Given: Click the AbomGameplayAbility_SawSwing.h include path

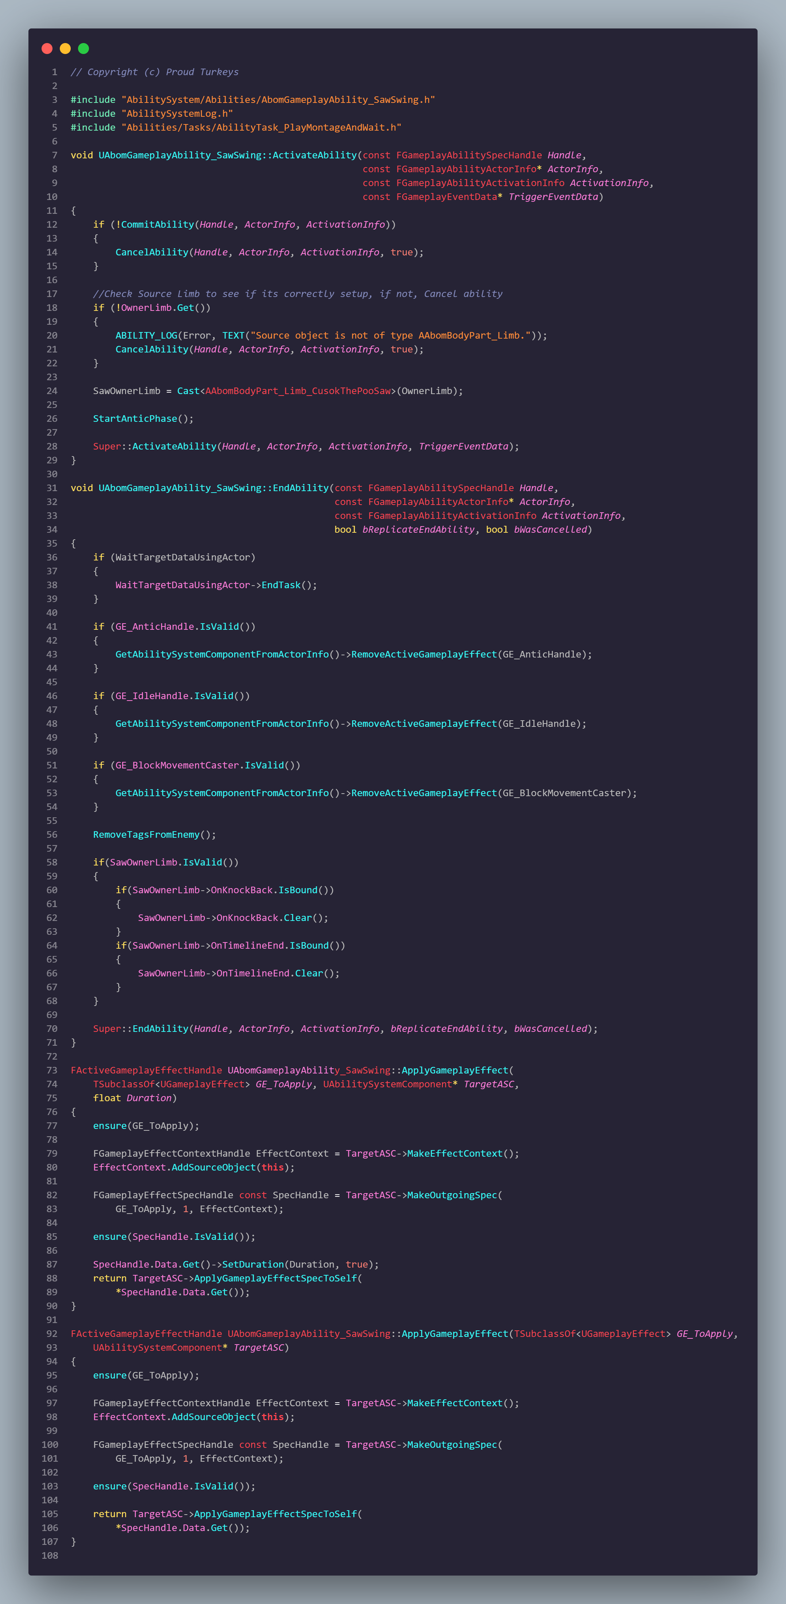Looking at the screenshot, I should 278,100.
